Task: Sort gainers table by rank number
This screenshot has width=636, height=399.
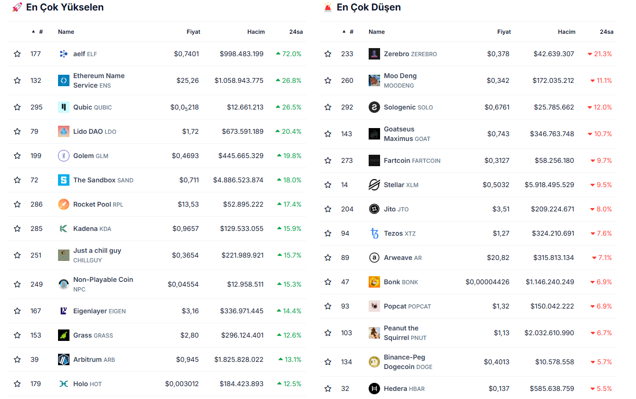Action: (x=40, y=32)
